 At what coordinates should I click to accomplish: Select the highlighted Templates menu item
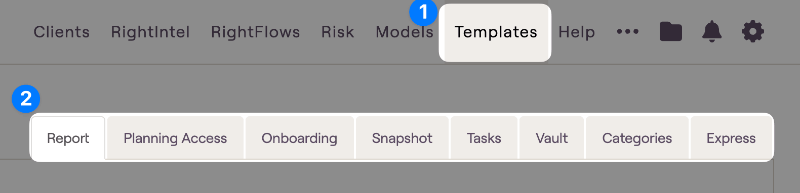[495, 33]
